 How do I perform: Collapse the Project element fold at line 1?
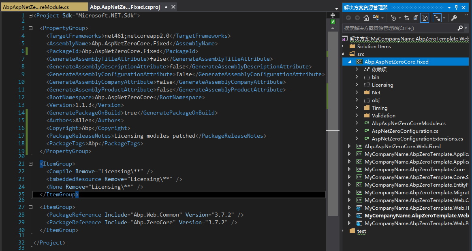coord(30,15)
